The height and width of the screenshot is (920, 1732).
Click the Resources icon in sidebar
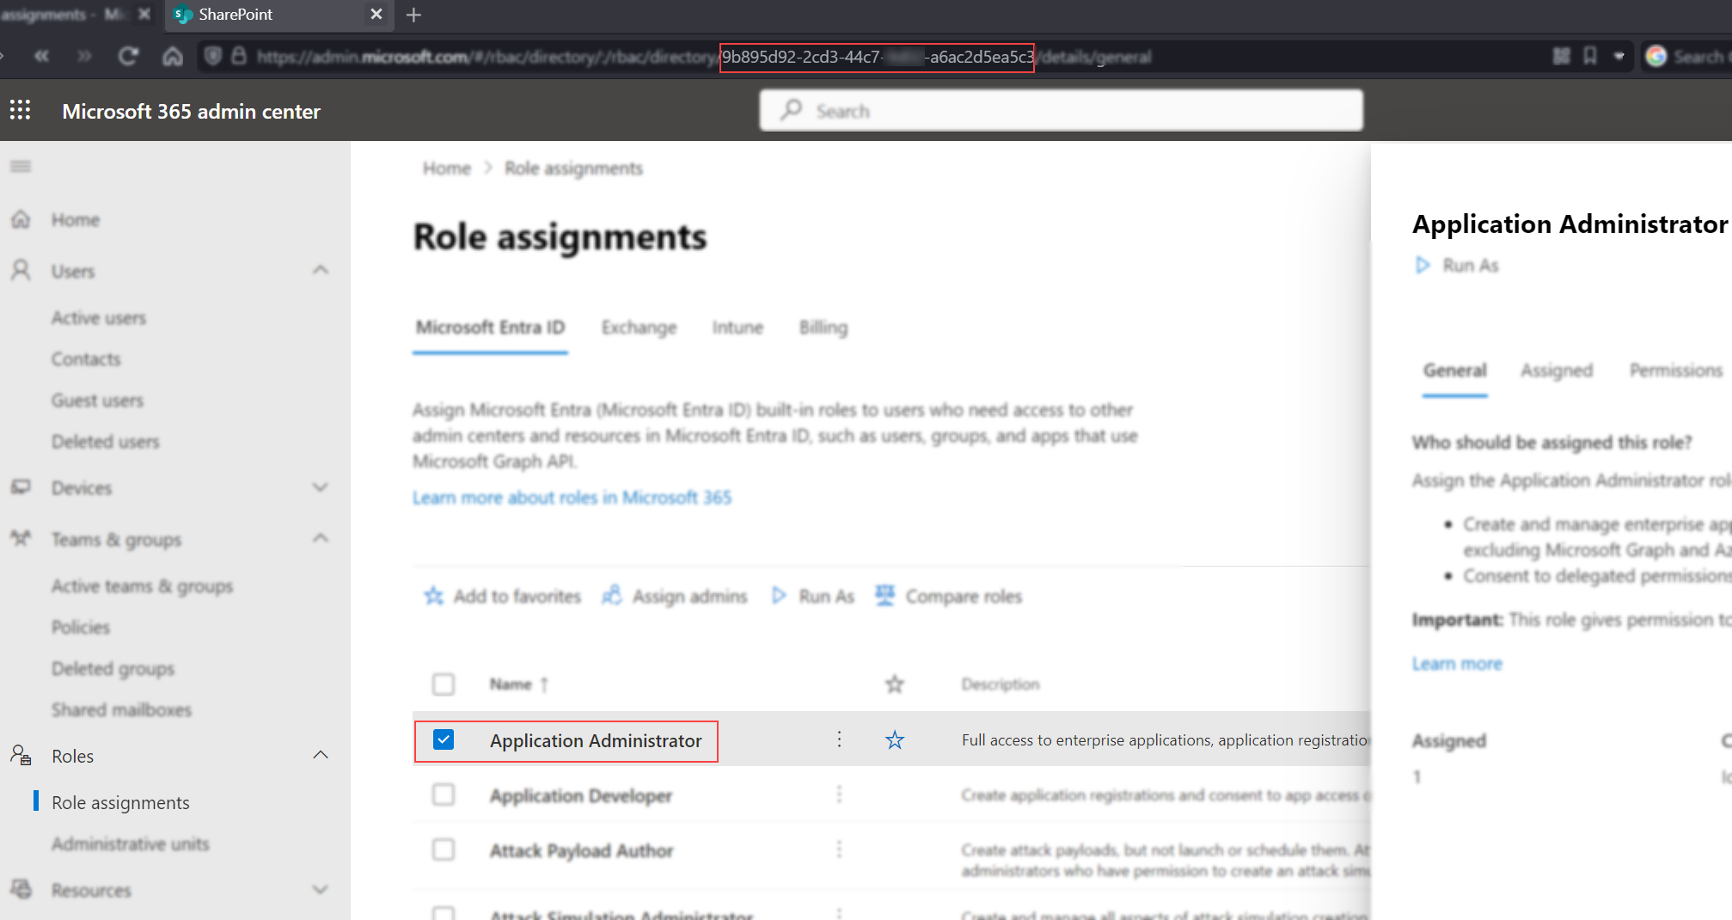tap(21, 890)
